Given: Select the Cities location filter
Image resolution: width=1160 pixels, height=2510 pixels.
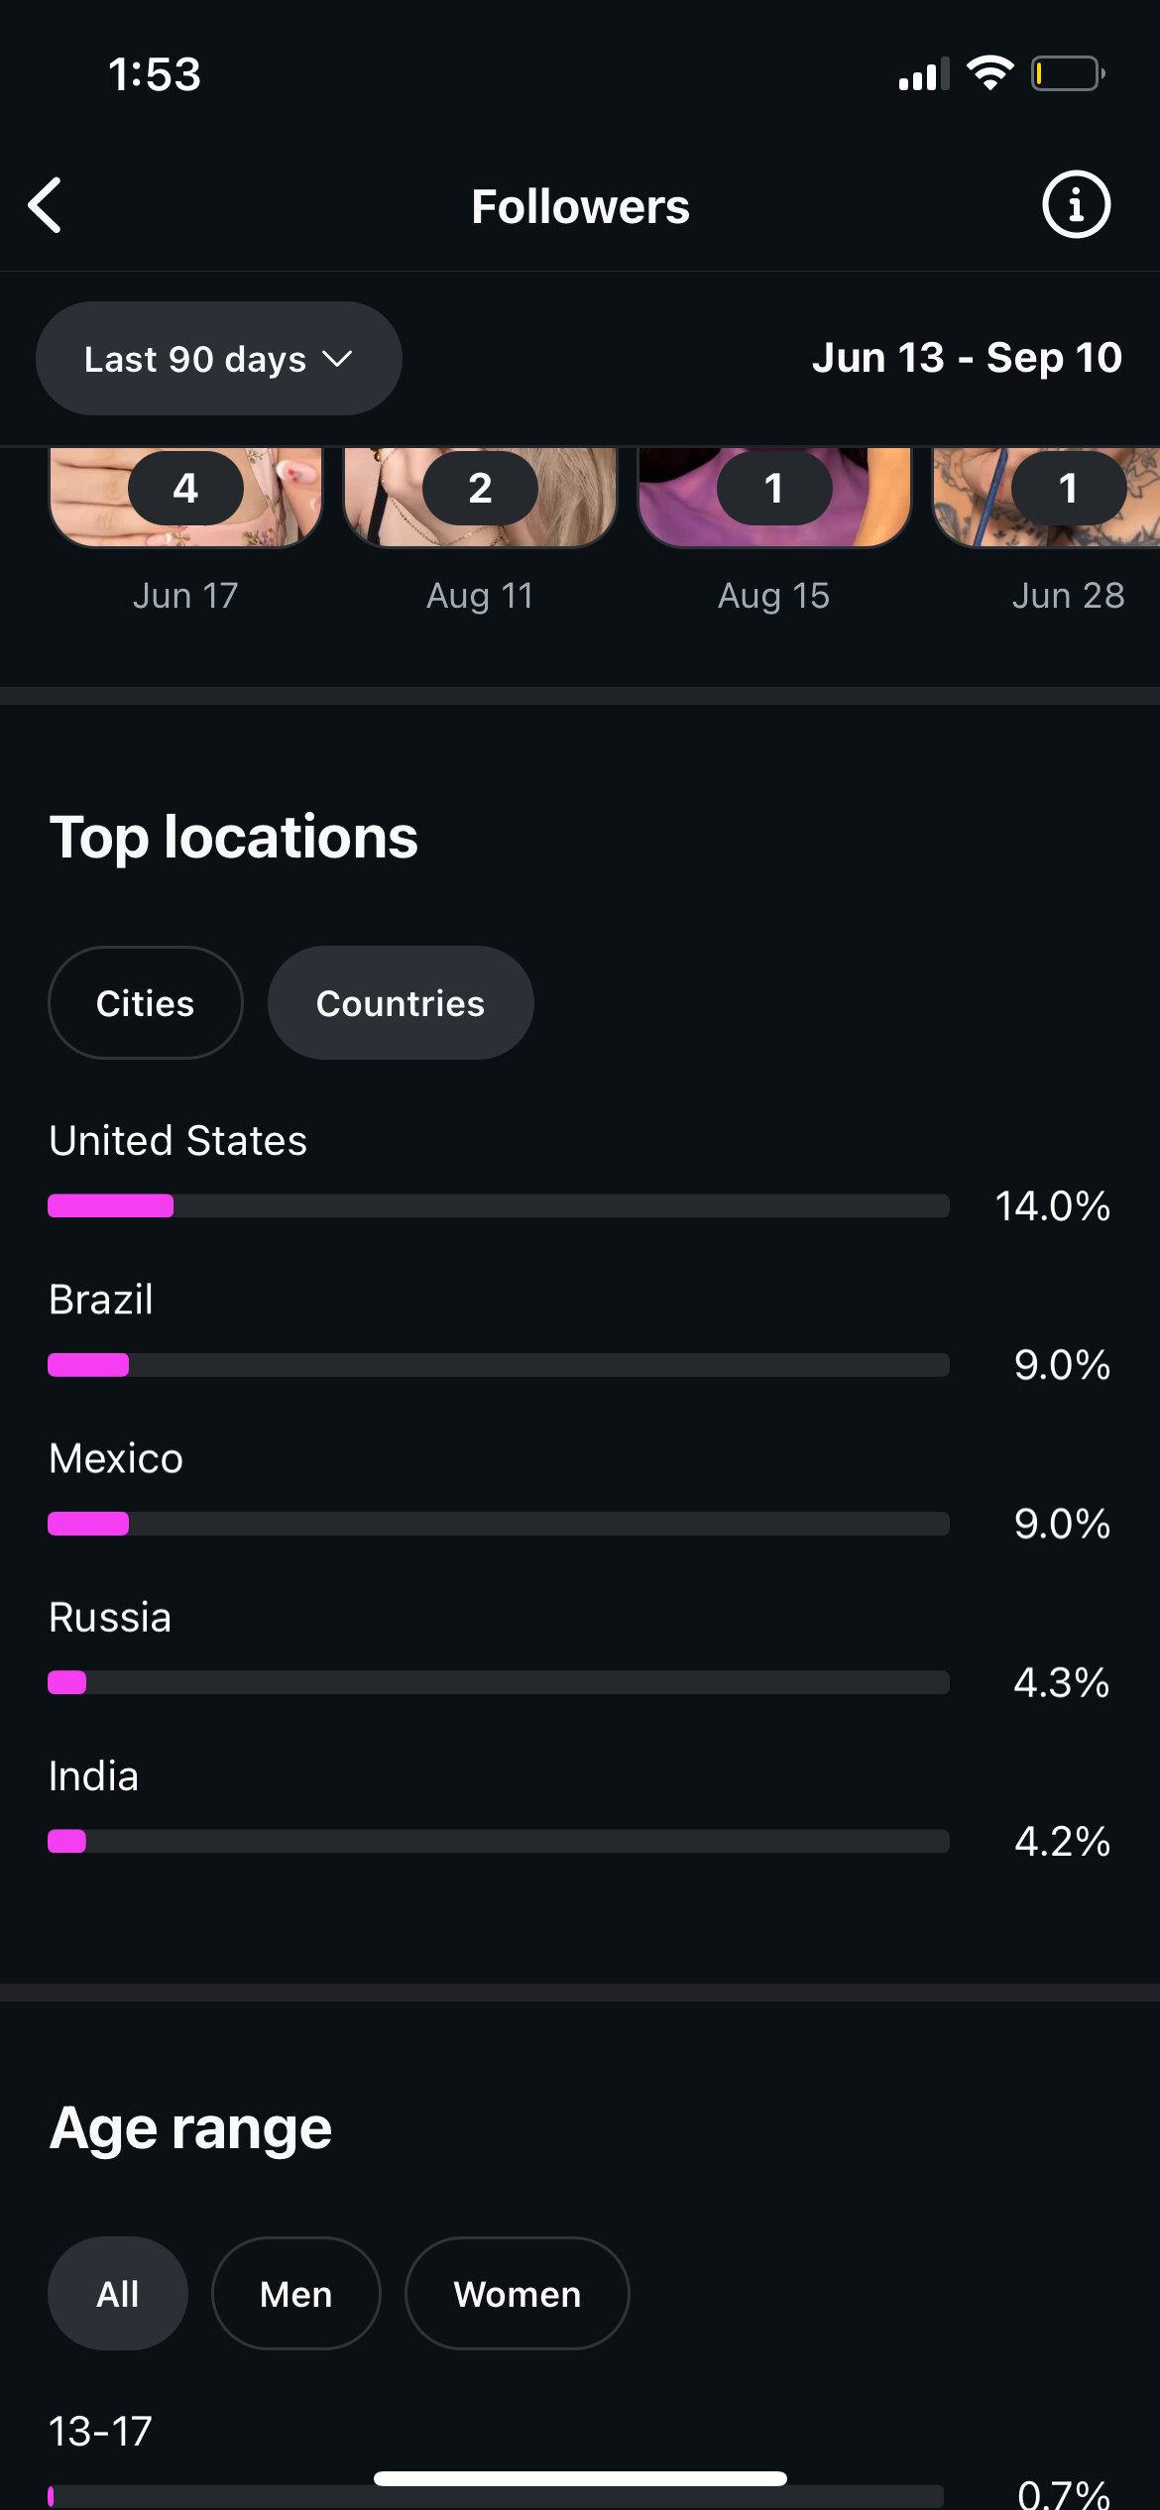Looking at the screenshot, I should click(146, 1003).
